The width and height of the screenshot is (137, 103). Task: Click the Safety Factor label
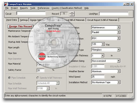click(15, 70)
